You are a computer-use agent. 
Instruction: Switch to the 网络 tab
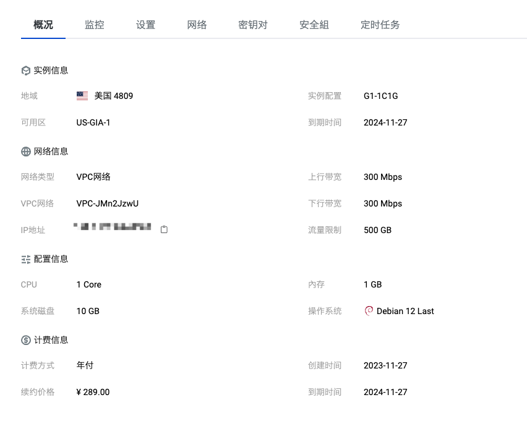197,25
